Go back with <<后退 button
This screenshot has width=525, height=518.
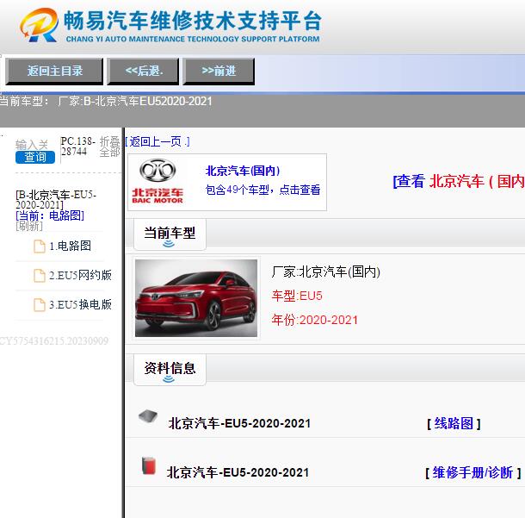click(143, 71)
